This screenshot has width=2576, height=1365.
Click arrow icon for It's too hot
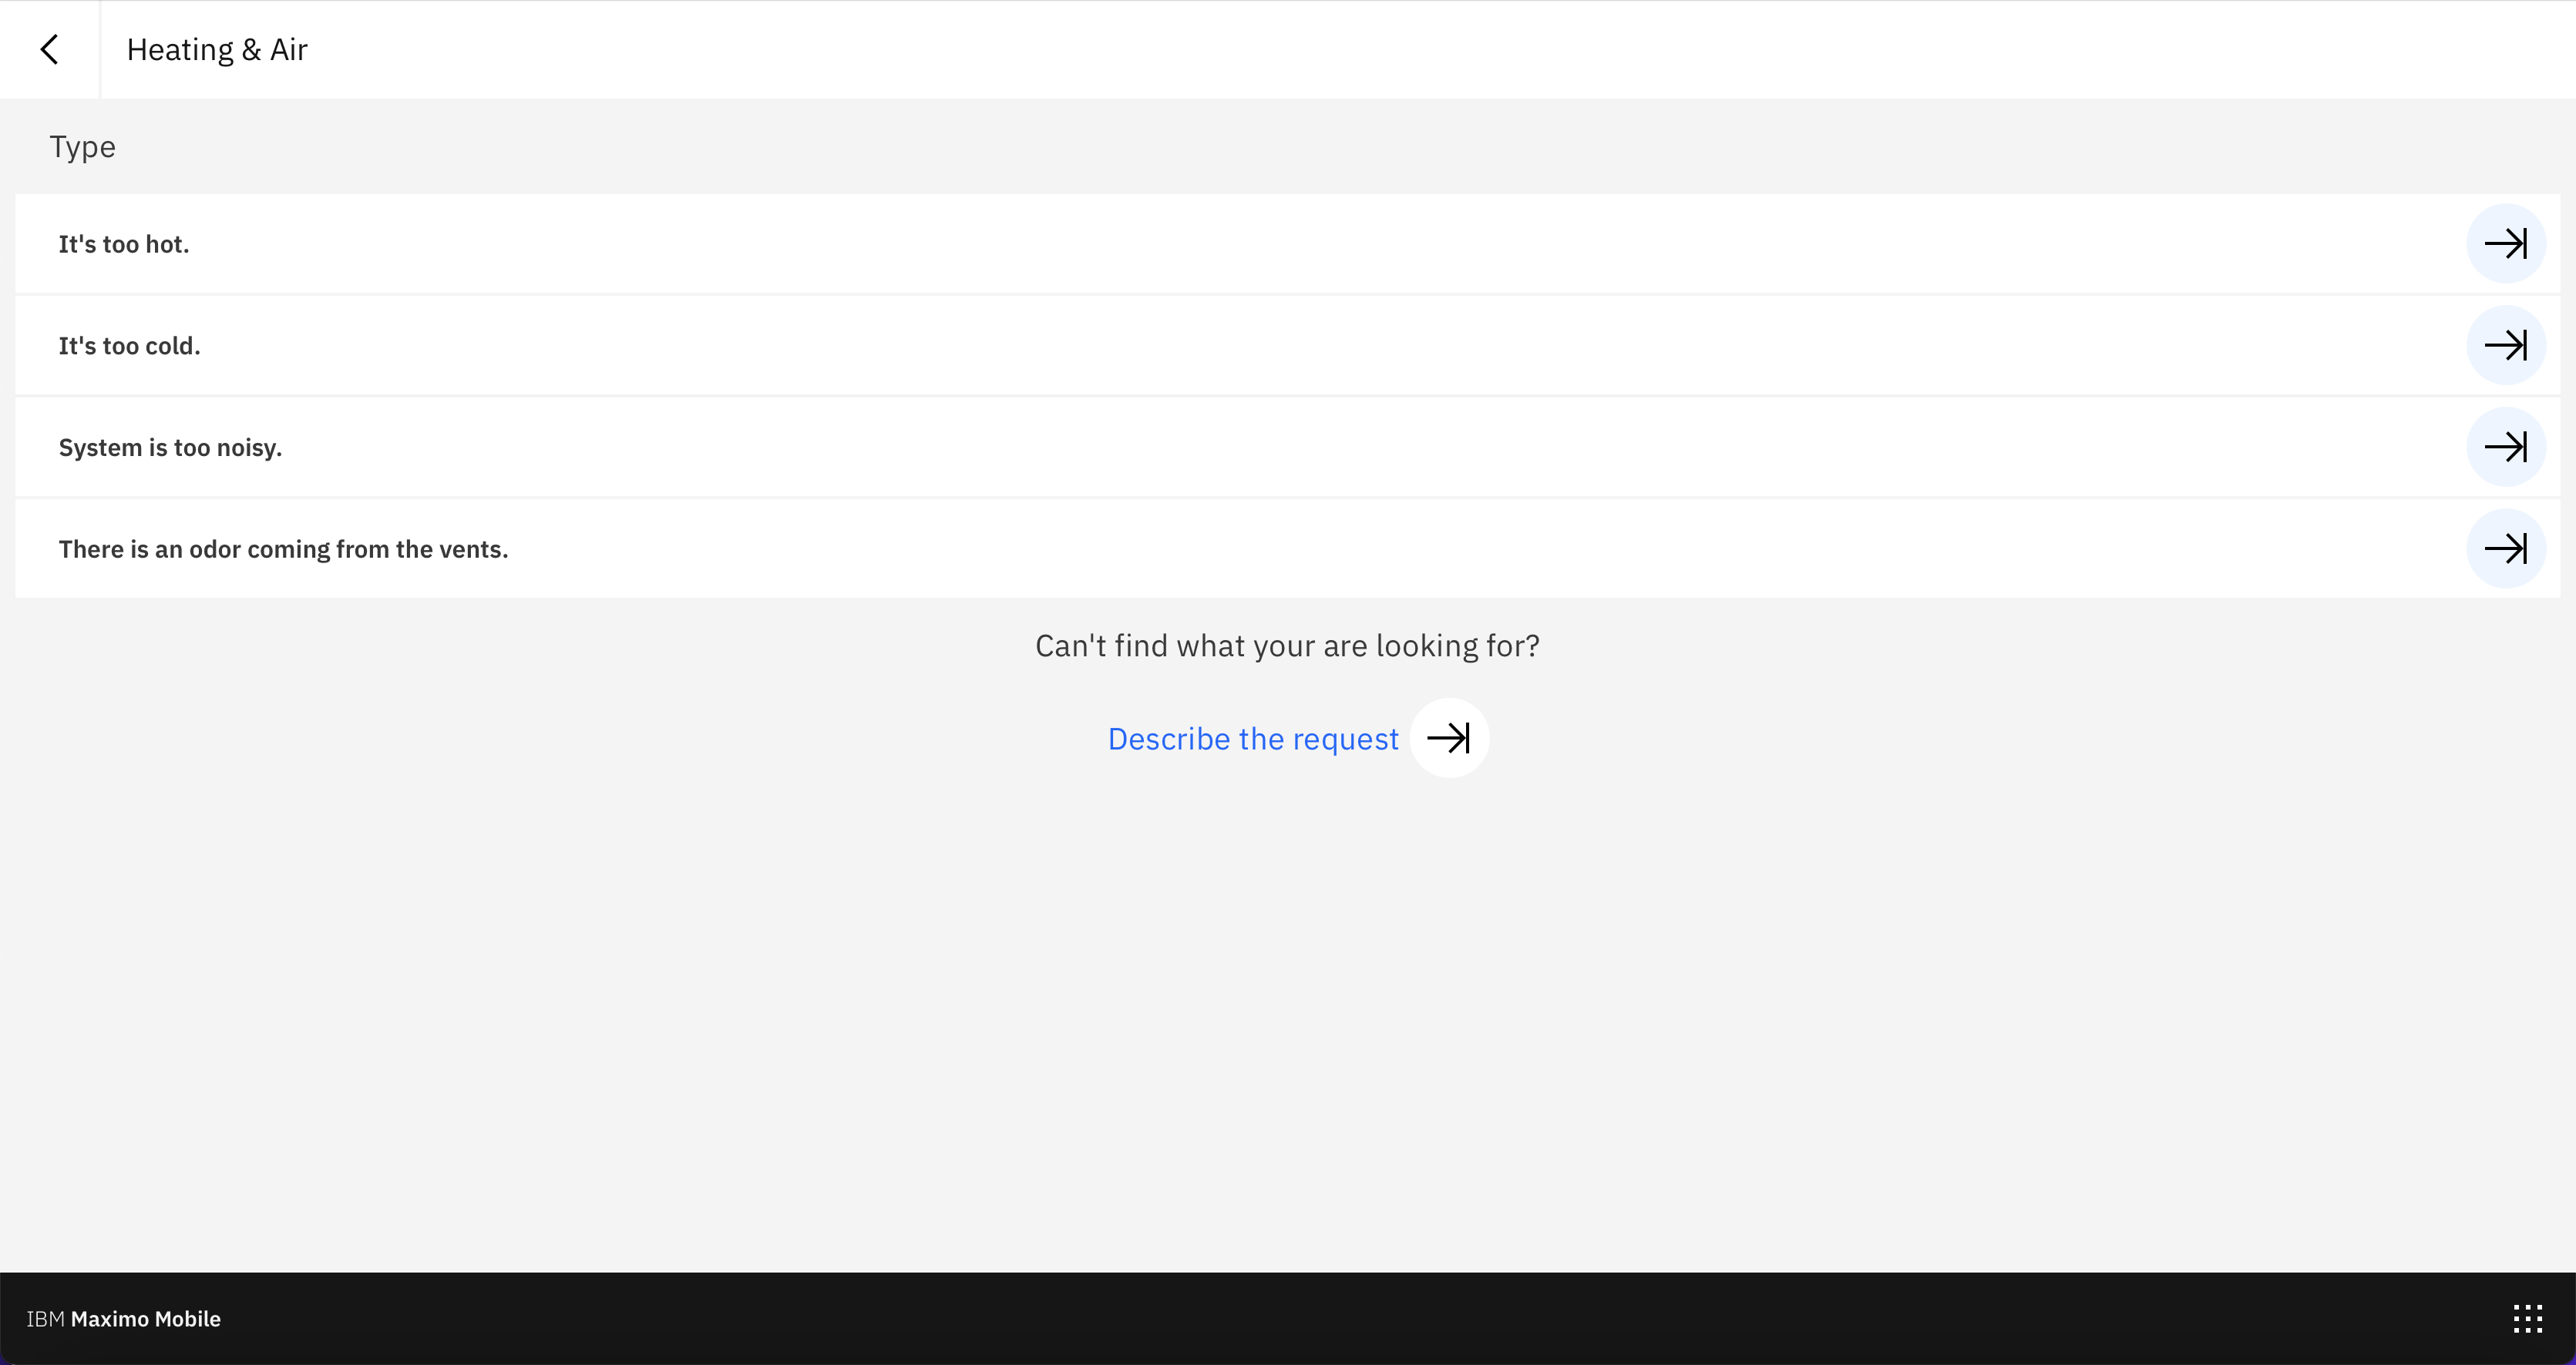(2505, 244)
